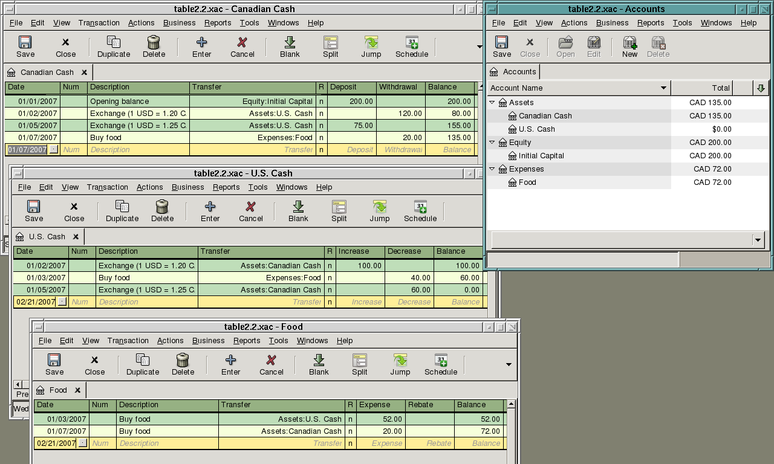Close the Canadian Cash register tab

84,72
